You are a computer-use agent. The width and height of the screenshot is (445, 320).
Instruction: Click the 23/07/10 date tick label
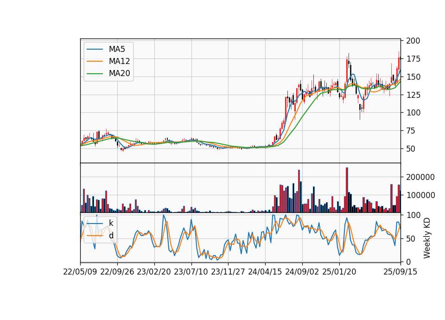(x=191, y=272)
